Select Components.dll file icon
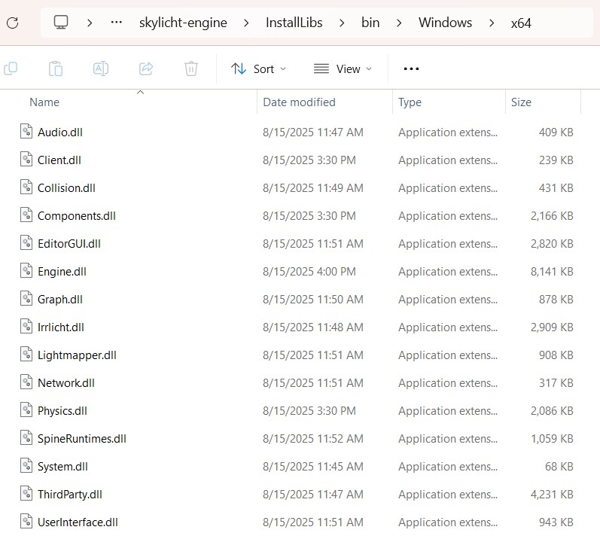Screen dimensions: 600x539 (26, 215)
